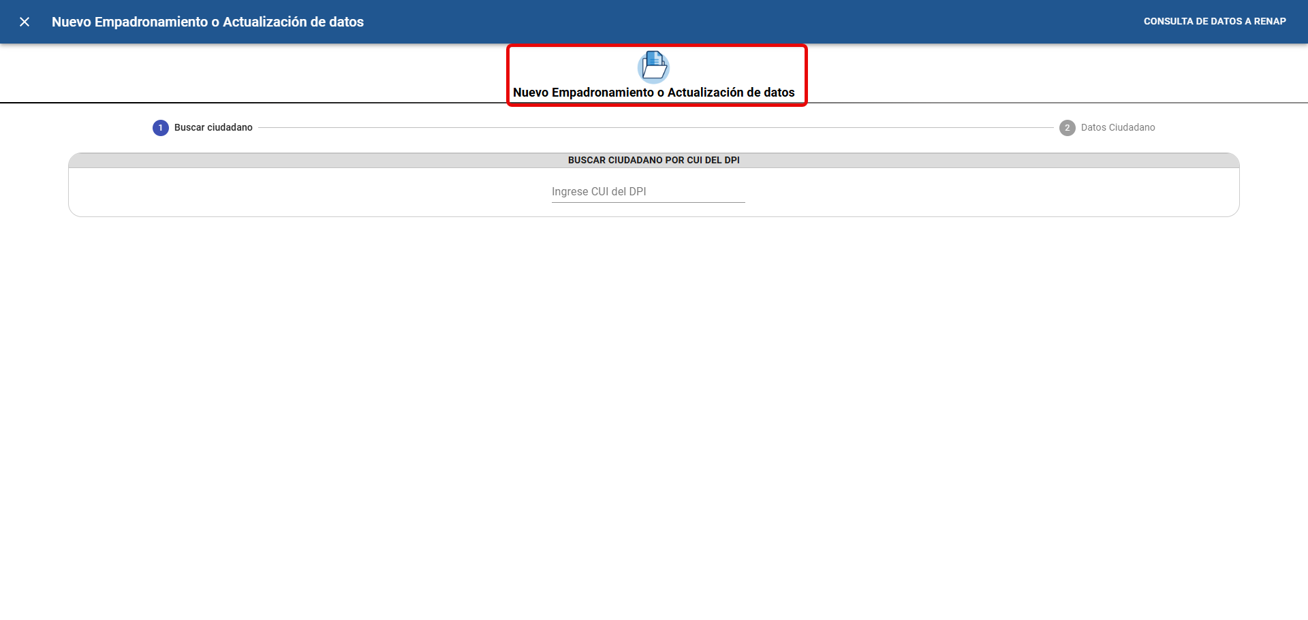This screenshot has height=620, width=1308.
Task: Jump to the Datos Ciudadano step label
Action: [1118, 128]
